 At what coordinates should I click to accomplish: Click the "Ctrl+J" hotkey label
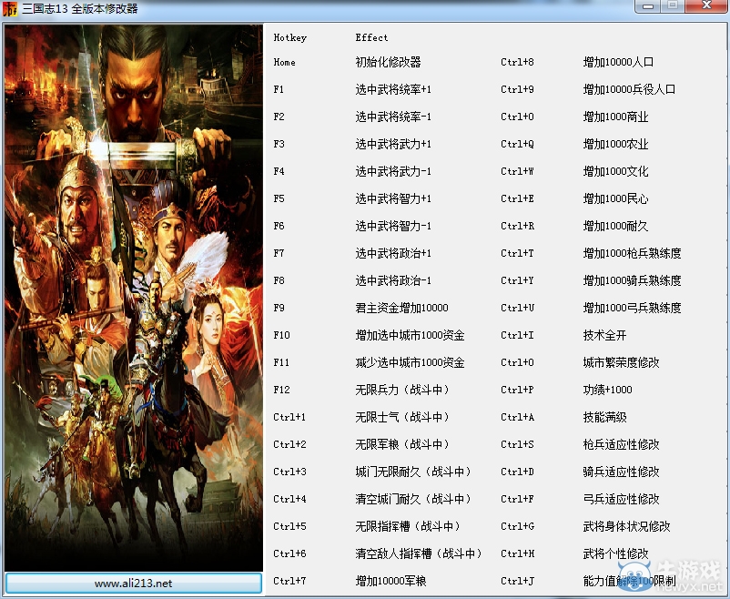tap(517, 581)
